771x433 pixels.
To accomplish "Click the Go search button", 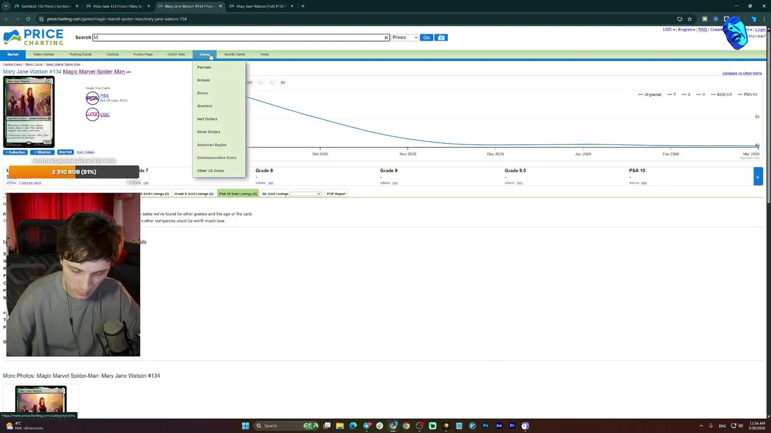I will [x=426, y=37].
